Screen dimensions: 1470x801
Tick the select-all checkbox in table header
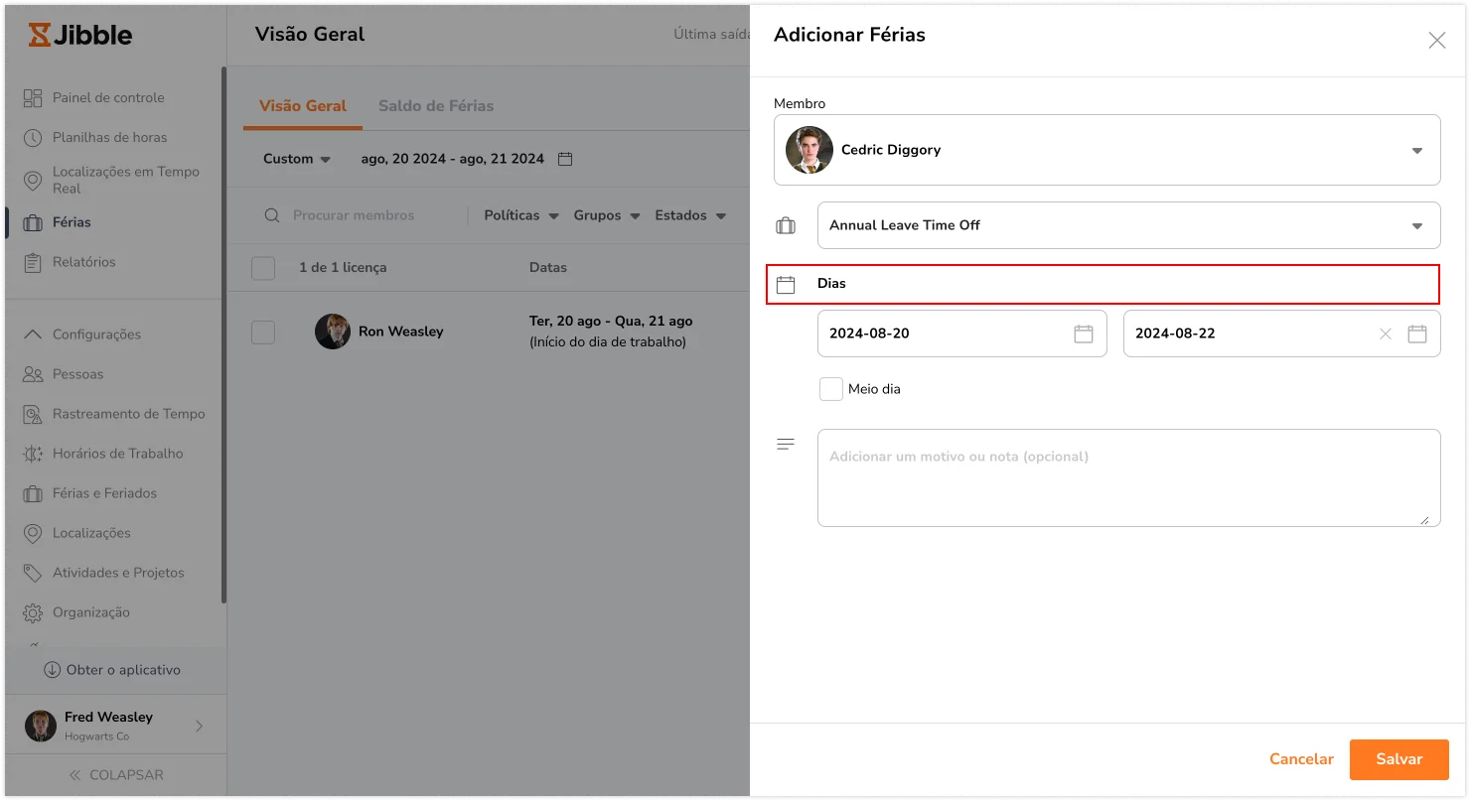point(263,268)
